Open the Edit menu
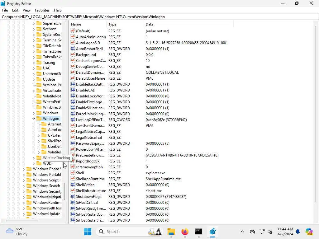Screen dimensions: 319x239 point(15,10)
